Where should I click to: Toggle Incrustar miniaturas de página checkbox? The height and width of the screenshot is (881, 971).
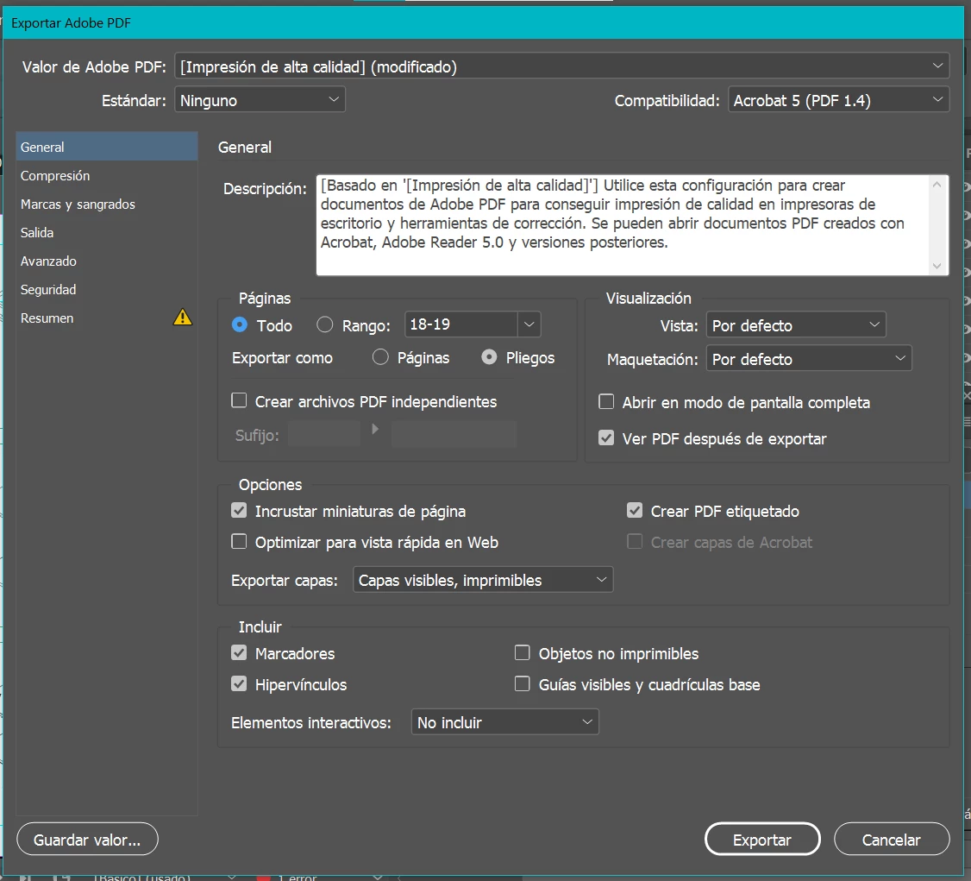(239, 511)
